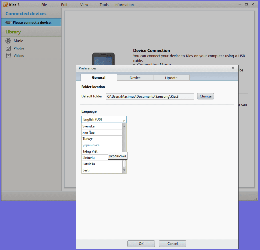Close the Kies 3 main window
This screenshot has width=260, height=250.
tap(253, 5)
